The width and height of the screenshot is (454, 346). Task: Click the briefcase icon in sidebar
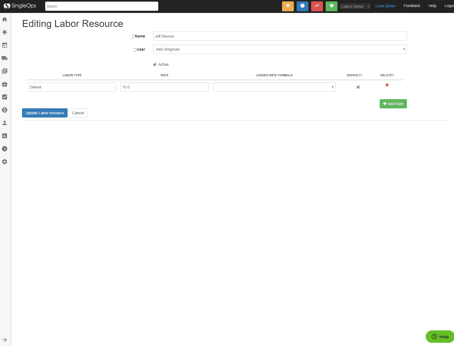point(5,84)
